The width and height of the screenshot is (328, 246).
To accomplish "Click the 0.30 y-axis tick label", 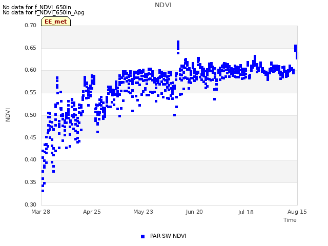I will [x=31, y=204].
